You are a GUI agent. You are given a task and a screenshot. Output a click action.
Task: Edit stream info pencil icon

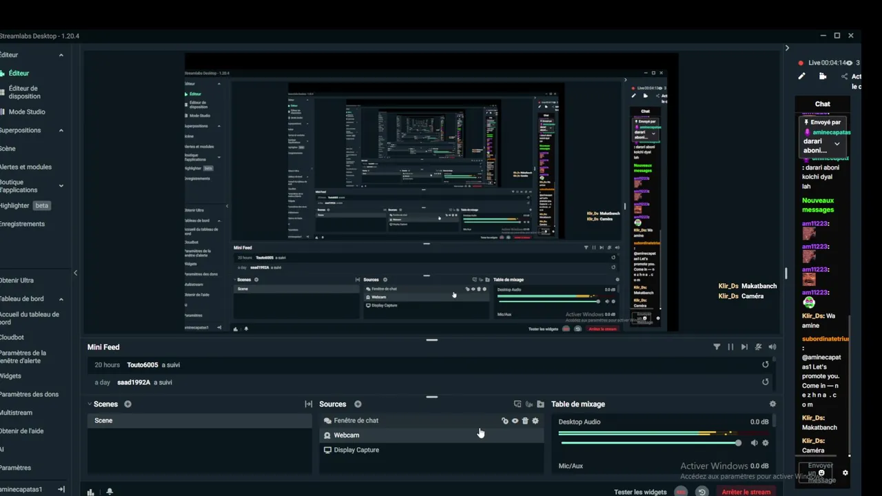[x=801, y=76]
